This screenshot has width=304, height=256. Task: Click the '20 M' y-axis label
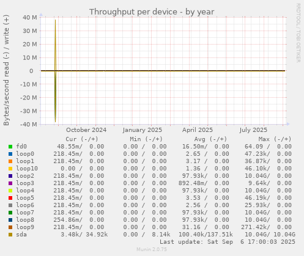point(30,44)
